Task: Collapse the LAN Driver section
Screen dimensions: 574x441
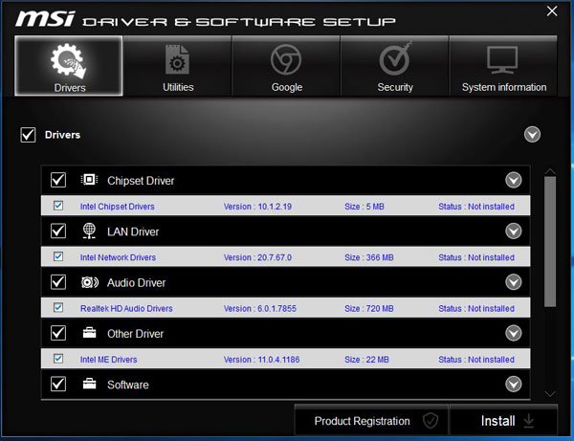Action: tap(513, 231)
